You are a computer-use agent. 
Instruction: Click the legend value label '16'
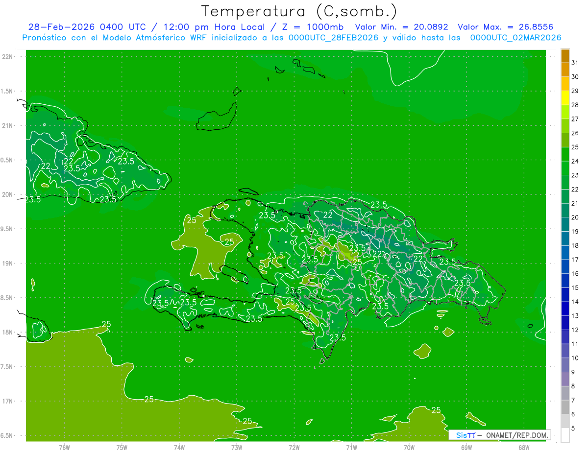click(x=575, y=274)
